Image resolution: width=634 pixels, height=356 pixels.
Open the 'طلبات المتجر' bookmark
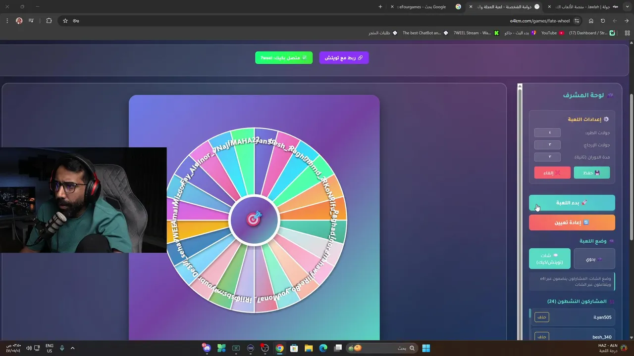[382, 33]
